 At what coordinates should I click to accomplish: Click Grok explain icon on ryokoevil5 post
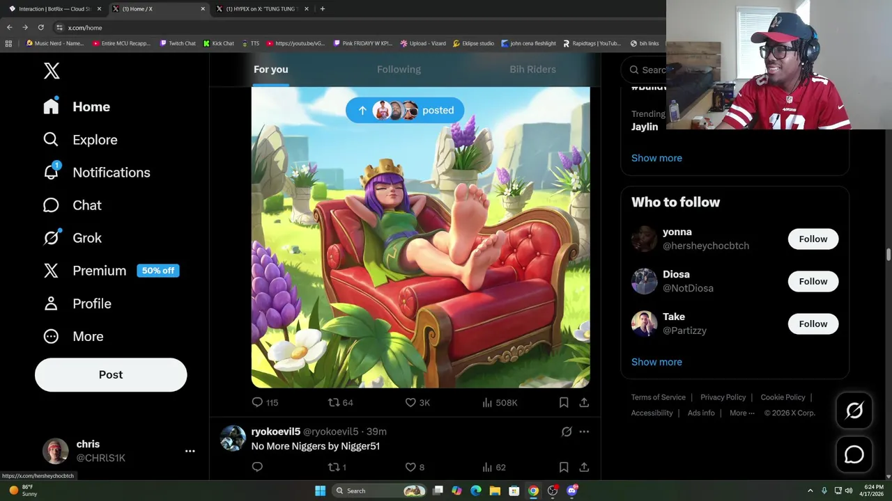click(x=567, y=431)
